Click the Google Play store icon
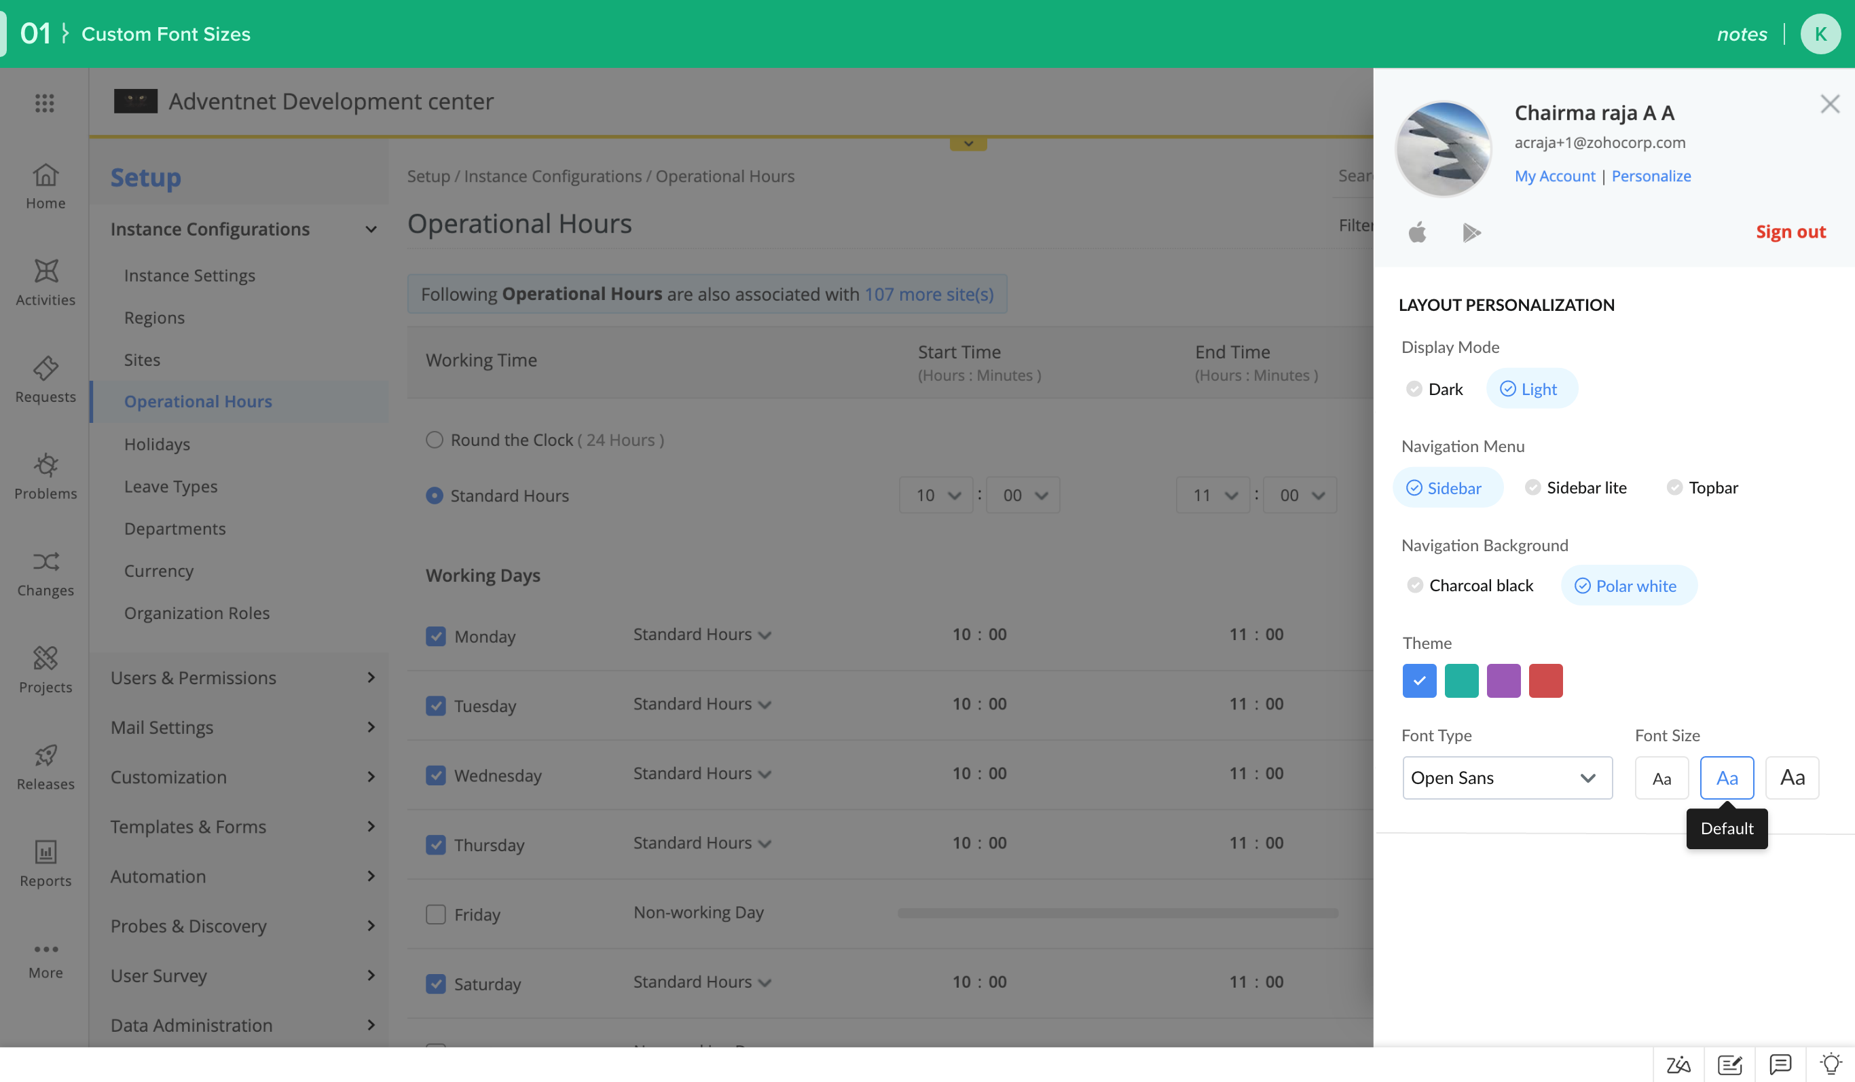Viewport: 1855px width, 1082px height. [1471, 233]
